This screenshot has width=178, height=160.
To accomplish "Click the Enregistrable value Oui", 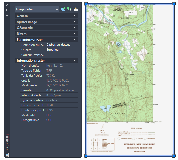I will (x=62, y=120).
